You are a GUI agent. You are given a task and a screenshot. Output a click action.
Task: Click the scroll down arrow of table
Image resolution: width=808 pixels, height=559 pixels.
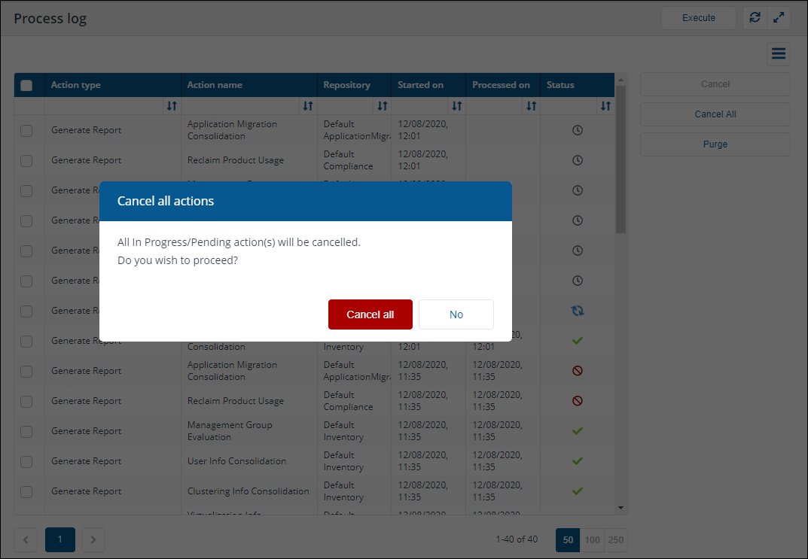[x=620, y=508]
